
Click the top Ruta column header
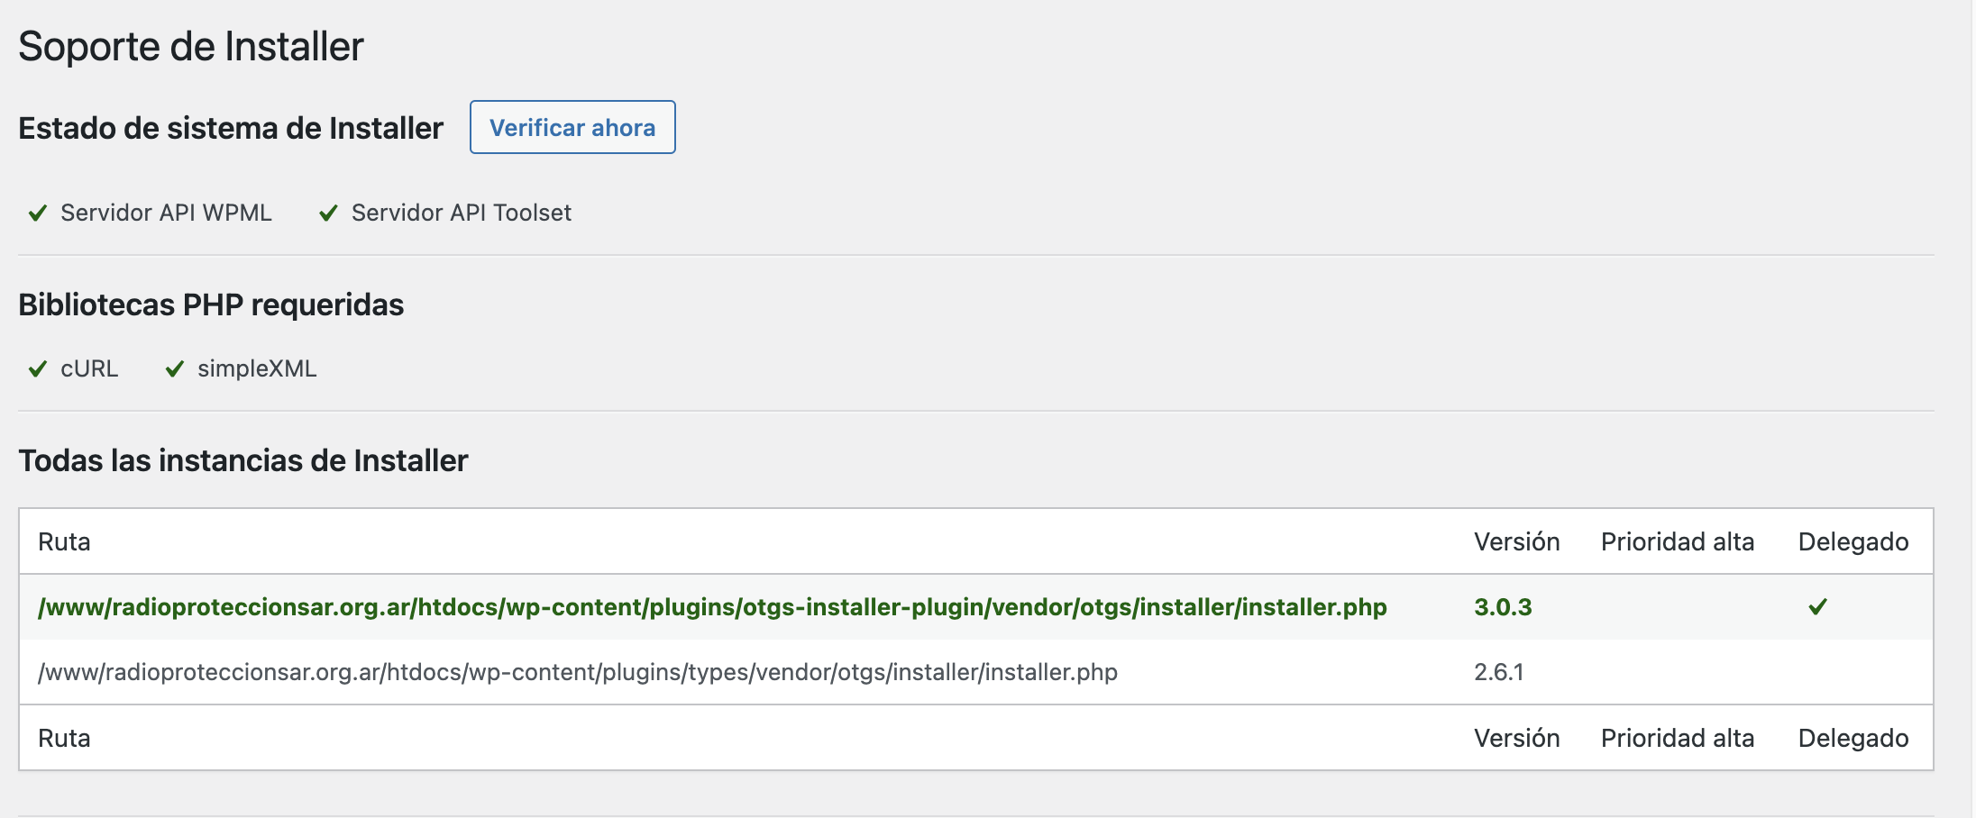tap(64, 542)
